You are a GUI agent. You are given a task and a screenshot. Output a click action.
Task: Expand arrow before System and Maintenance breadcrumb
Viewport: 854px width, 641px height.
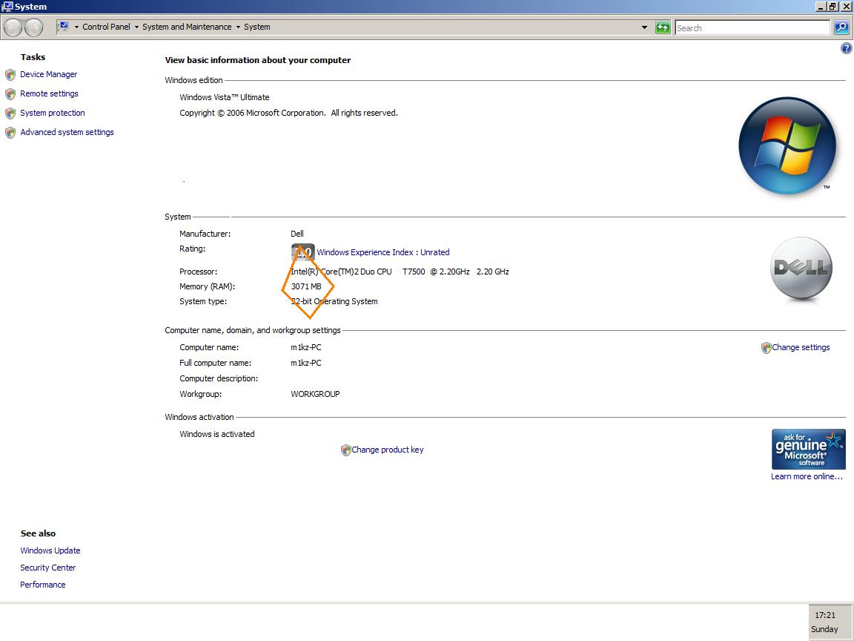coord(136,27)
